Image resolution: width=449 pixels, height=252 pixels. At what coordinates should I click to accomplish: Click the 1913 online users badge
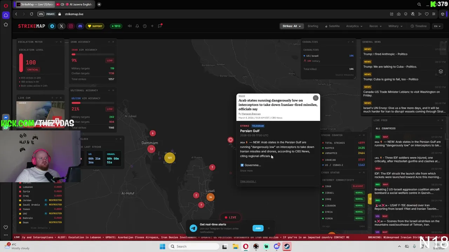116,26
